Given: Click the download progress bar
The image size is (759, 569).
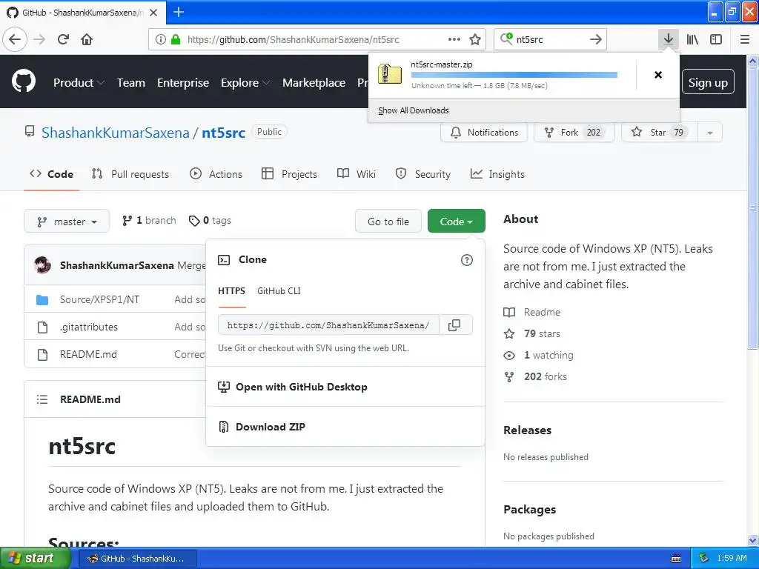Looking at the screenshot, I should coord(514,75).
